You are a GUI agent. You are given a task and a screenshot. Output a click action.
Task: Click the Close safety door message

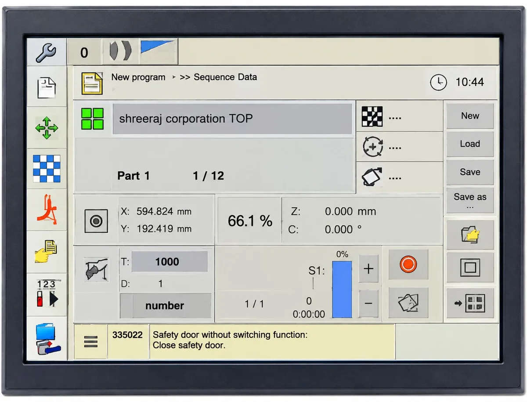[189, 345]
